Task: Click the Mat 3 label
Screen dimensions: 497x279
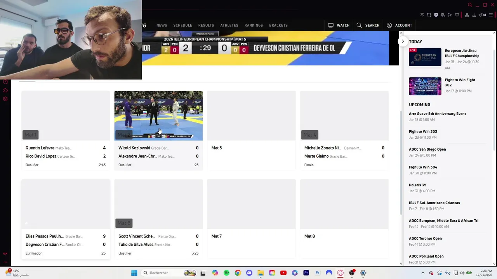Action: (x=217, y=148)
